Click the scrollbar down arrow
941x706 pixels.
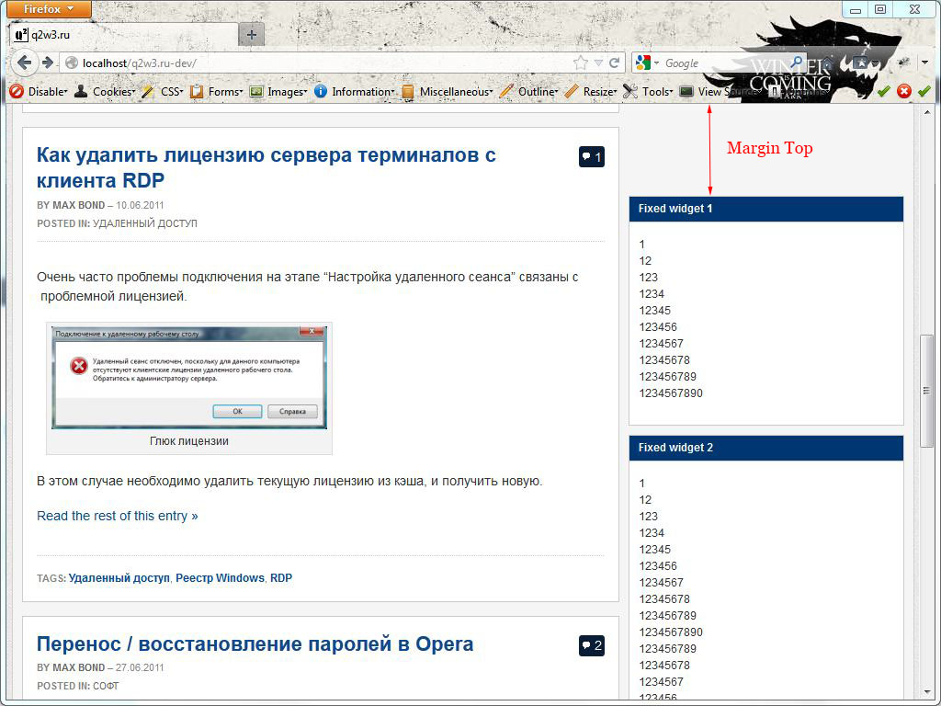pos(926,692)
